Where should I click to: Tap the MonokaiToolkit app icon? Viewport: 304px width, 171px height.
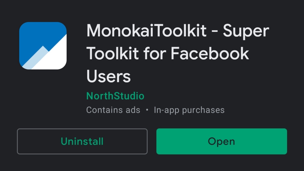click(x=43, y=46)
